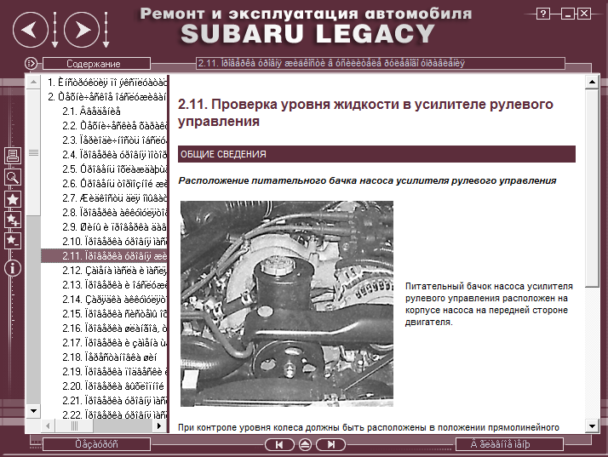Viewport: 608px width, 457px height.
Task: Open section 2.4 in contents
Action: click(114, 155)
